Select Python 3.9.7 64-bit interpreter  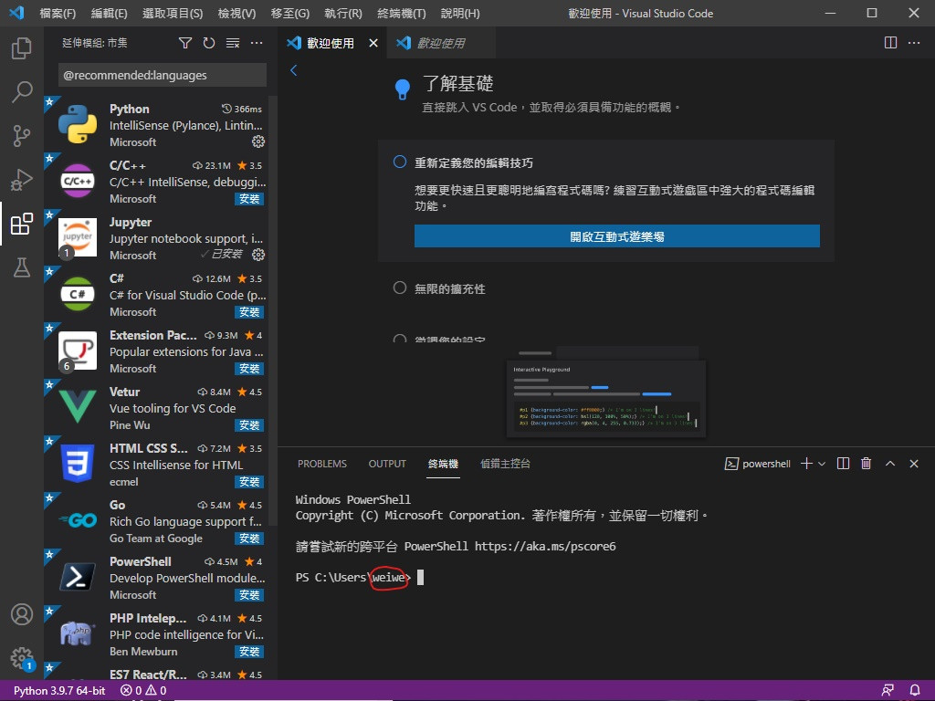coord(59,690)
